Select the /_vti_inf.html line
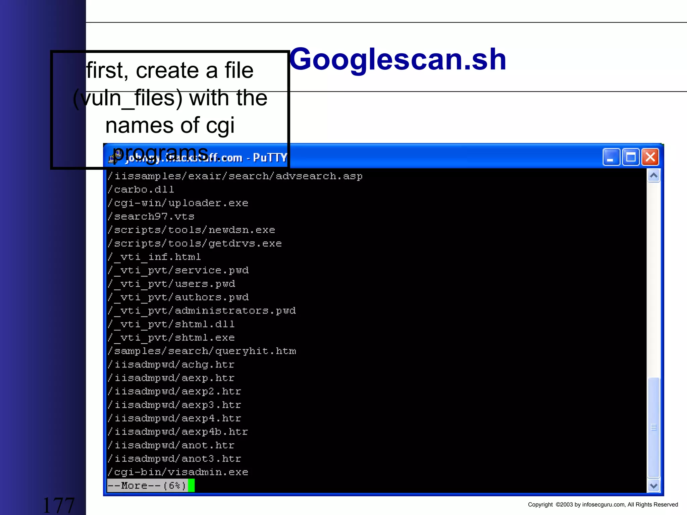Image resolution: width=687 pixels, height=515 pixels. tap(154, 257)
